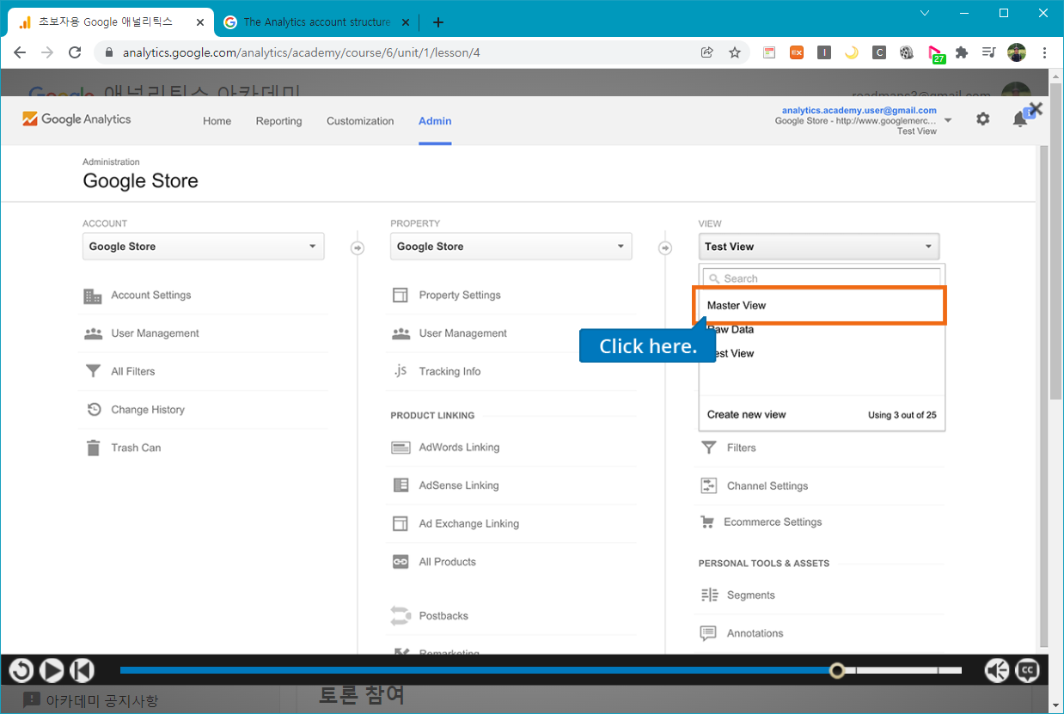Open Chrome's tab search chevron
Screen dimensions: 1064x714
click(x=925, y=13)
